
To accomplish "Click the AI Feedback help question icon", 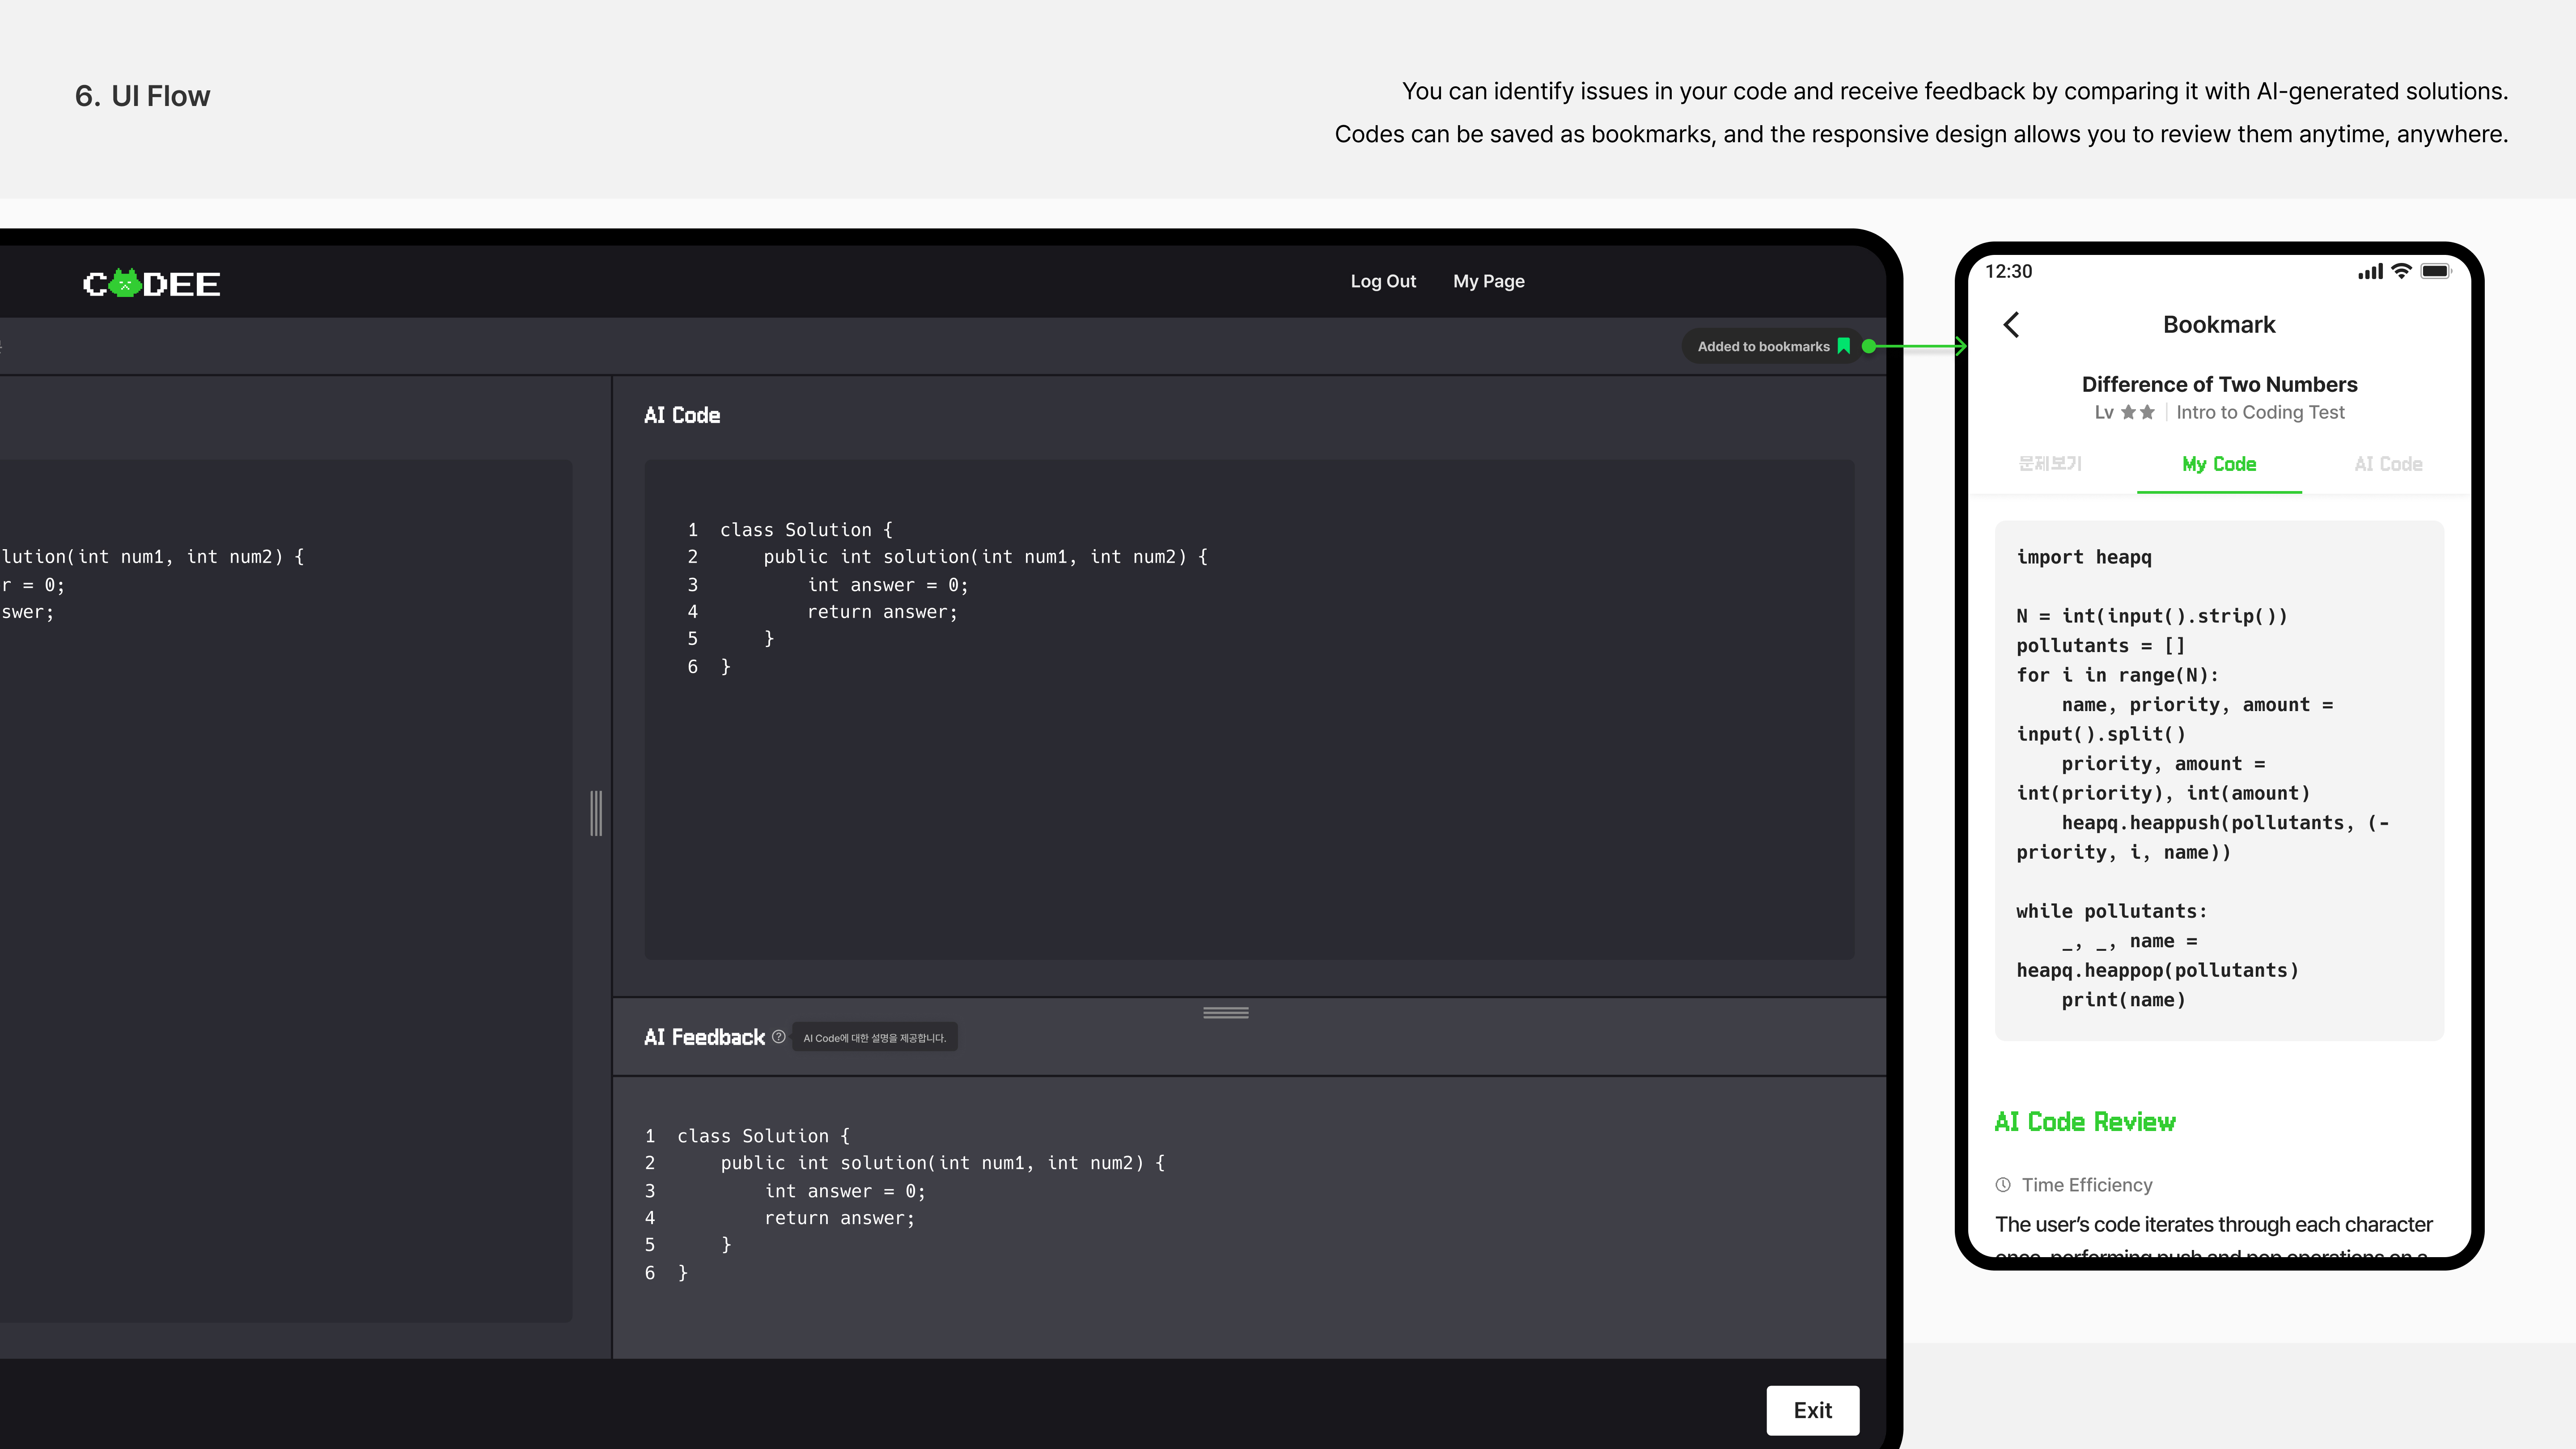I will (x=778, y=1037).
